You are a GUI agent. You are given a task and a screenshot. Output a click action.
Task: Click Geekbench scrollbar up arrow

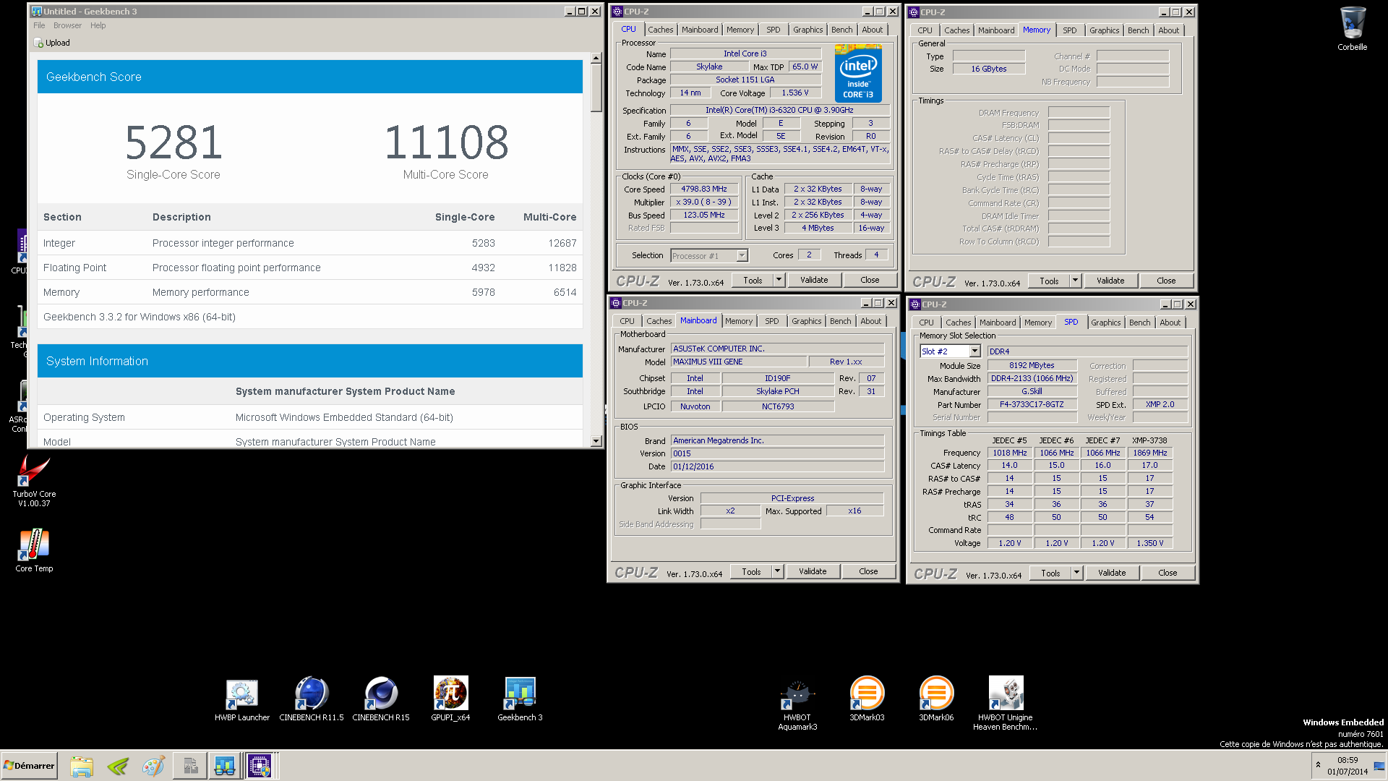point(596,58)
